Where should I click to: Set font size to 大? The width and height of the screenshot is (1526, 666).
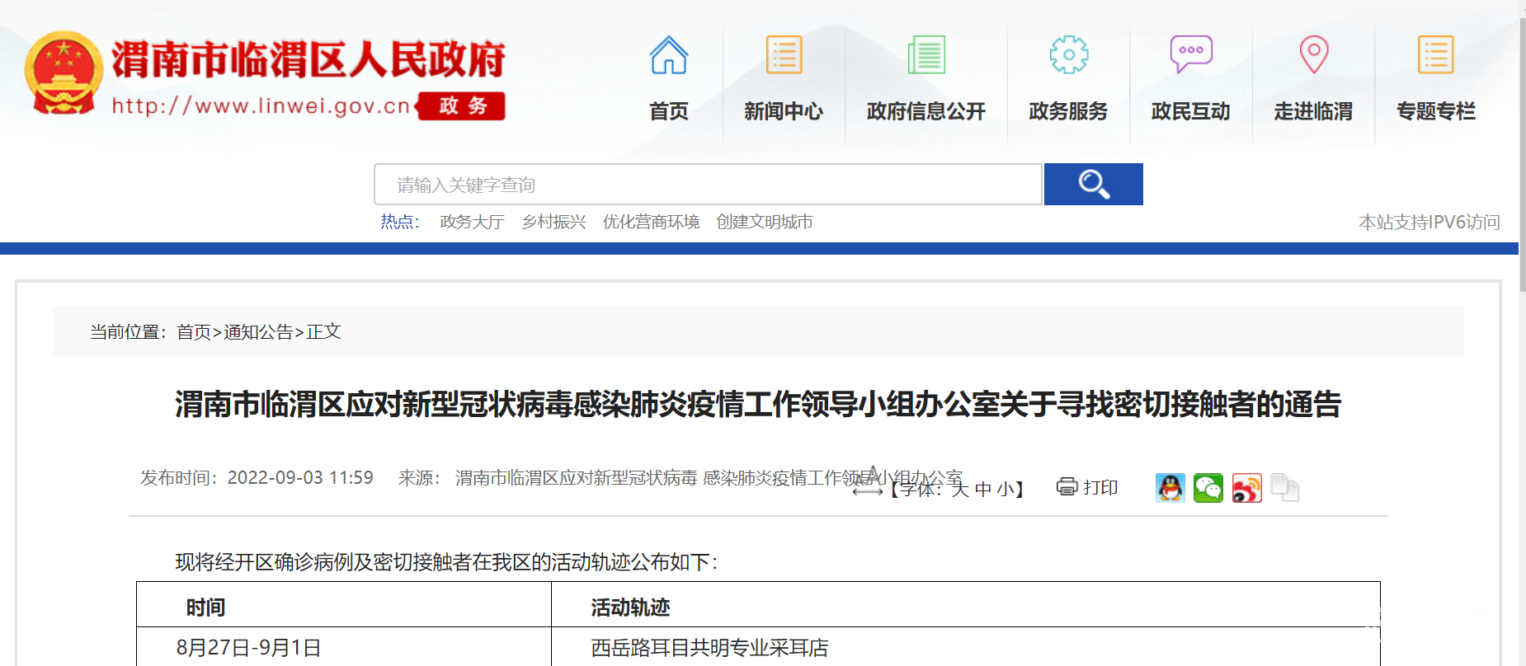point(960,490)
